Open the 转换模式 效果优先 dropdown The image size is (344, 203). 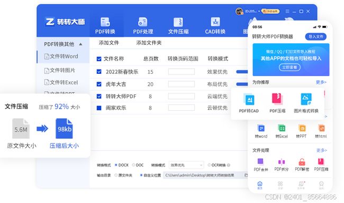pos(186,165)
